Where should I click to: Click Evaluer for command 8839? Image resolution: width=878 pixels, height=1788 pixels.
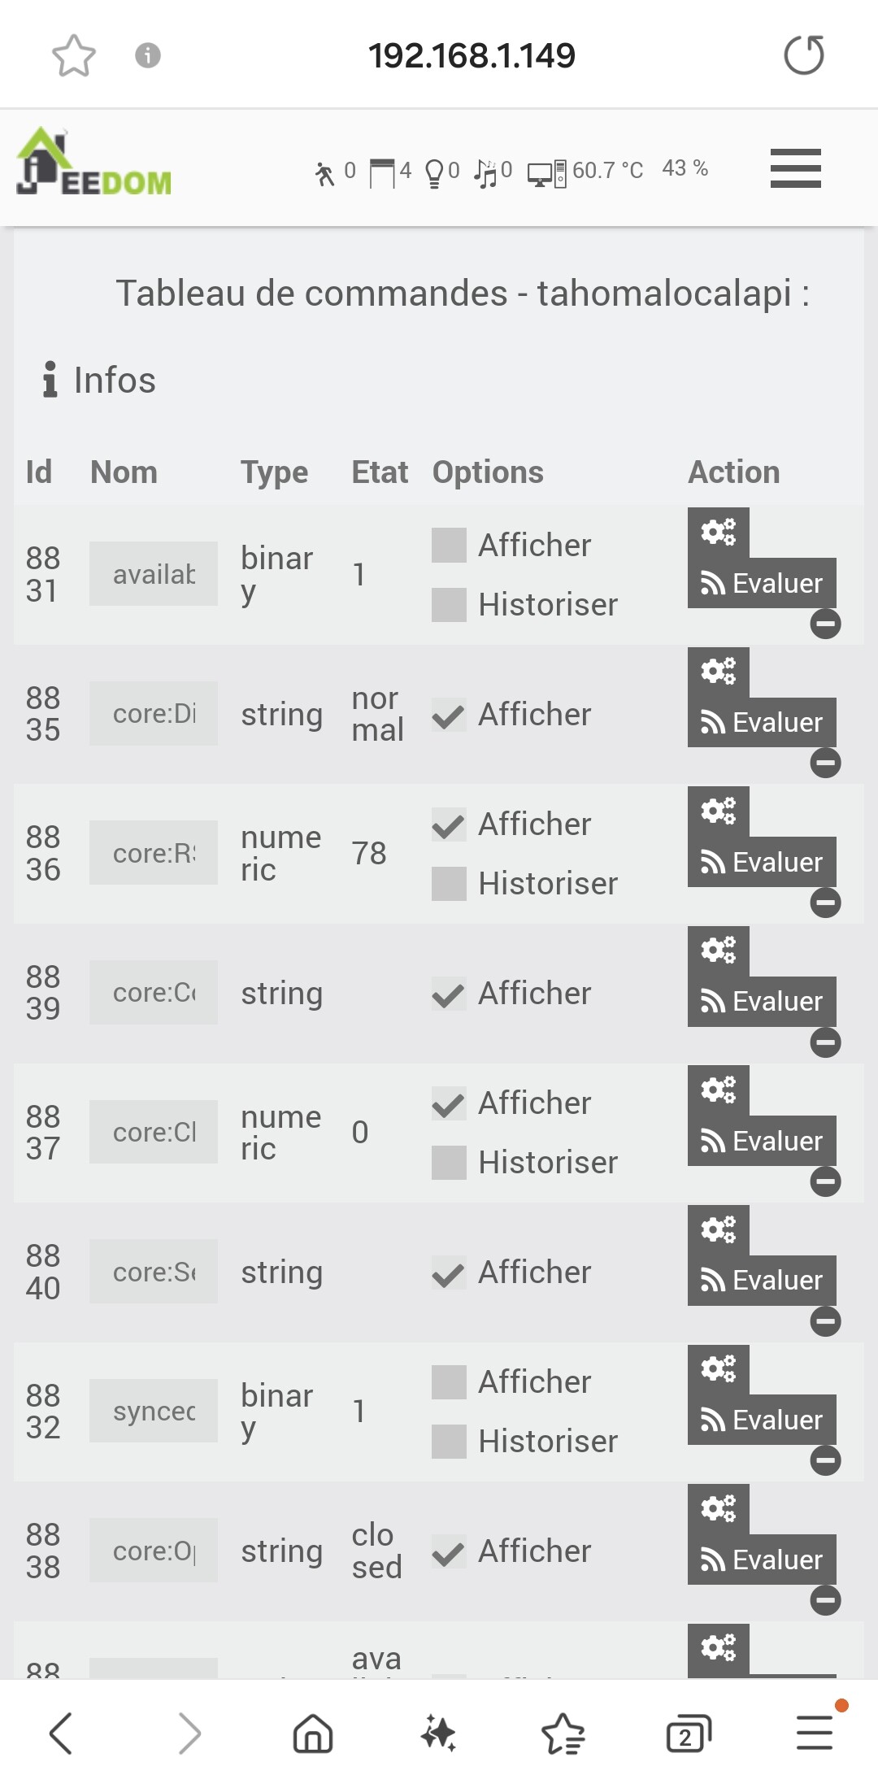pos(762,1002)
